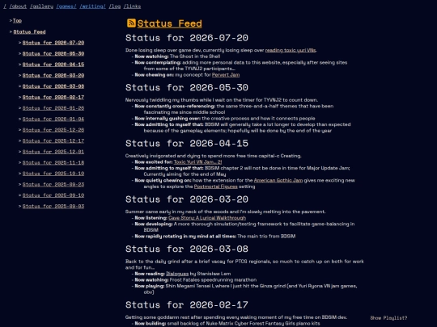Open the American Gothic Jam link

coord(278,181)
